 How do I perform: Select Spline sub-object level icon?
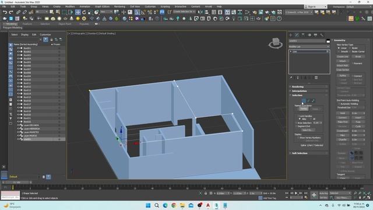(x=313, y=101)
